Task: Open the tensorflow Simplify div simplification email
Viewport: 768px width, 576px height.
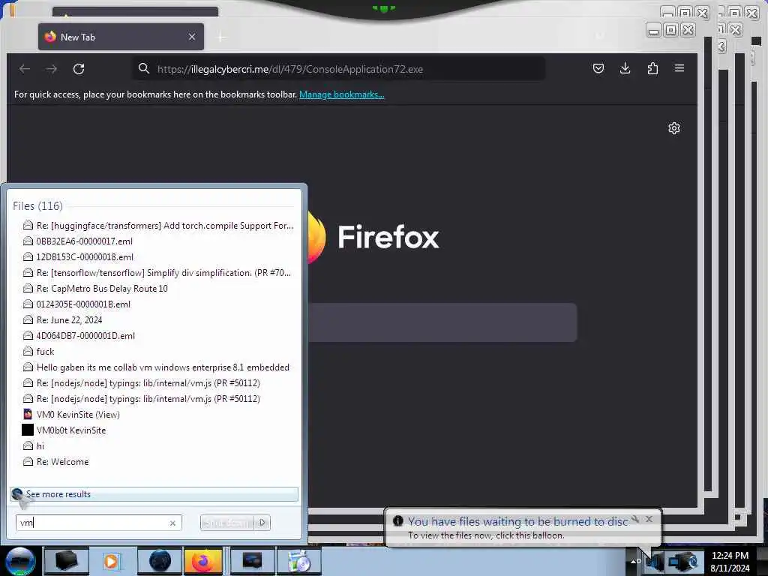Action: [x=157, y=273]
